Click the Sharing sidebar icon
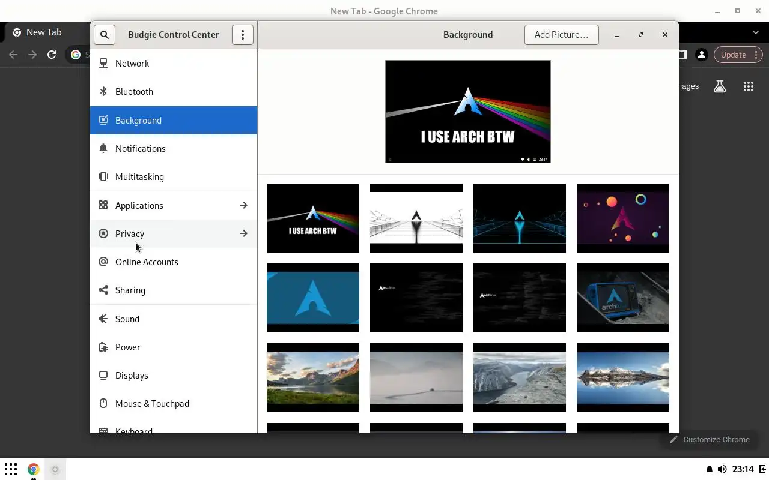Image resolution: width=769 pixels, height=480 pixels. [x=103, y=290]
